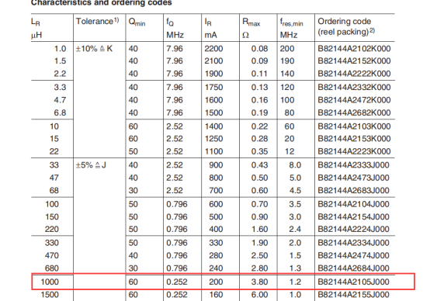The image size is (430, 301).
Task: Click ordering code B82144A2103K000
Action: [354, 126]
